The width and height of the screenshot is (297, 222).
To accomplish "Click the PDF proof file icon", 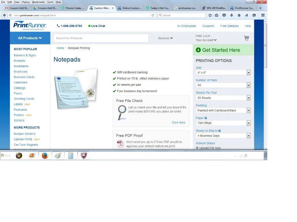I will click(x=120, y=144).
